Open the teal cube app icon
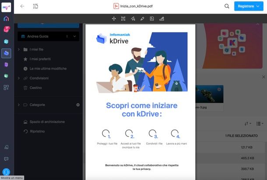This screenshot has width=267, height=180. click(x=6, y=42)
